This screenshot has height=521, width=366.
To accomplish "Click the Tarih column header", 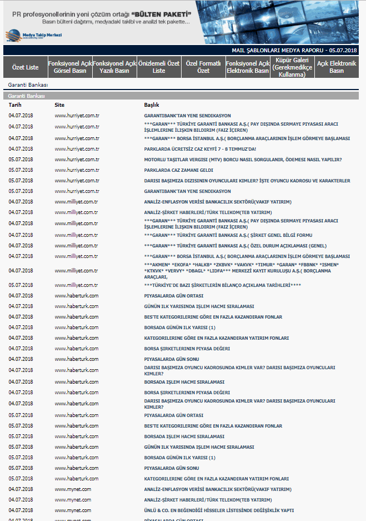I will (x=15, y=105).
